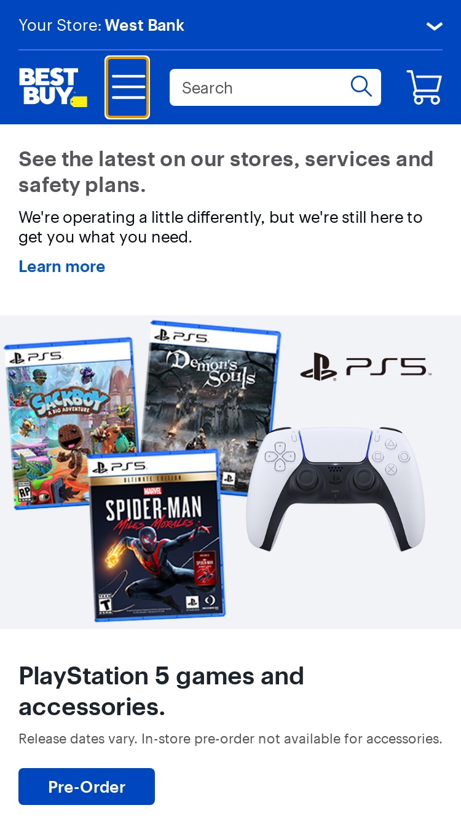Open the Learn more link

[62, 266]
